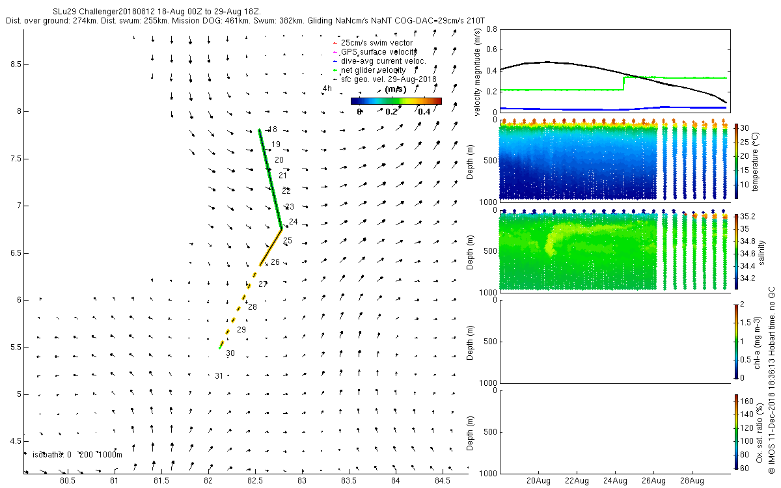Click the '26Aug' date tick

coord(653,481)
